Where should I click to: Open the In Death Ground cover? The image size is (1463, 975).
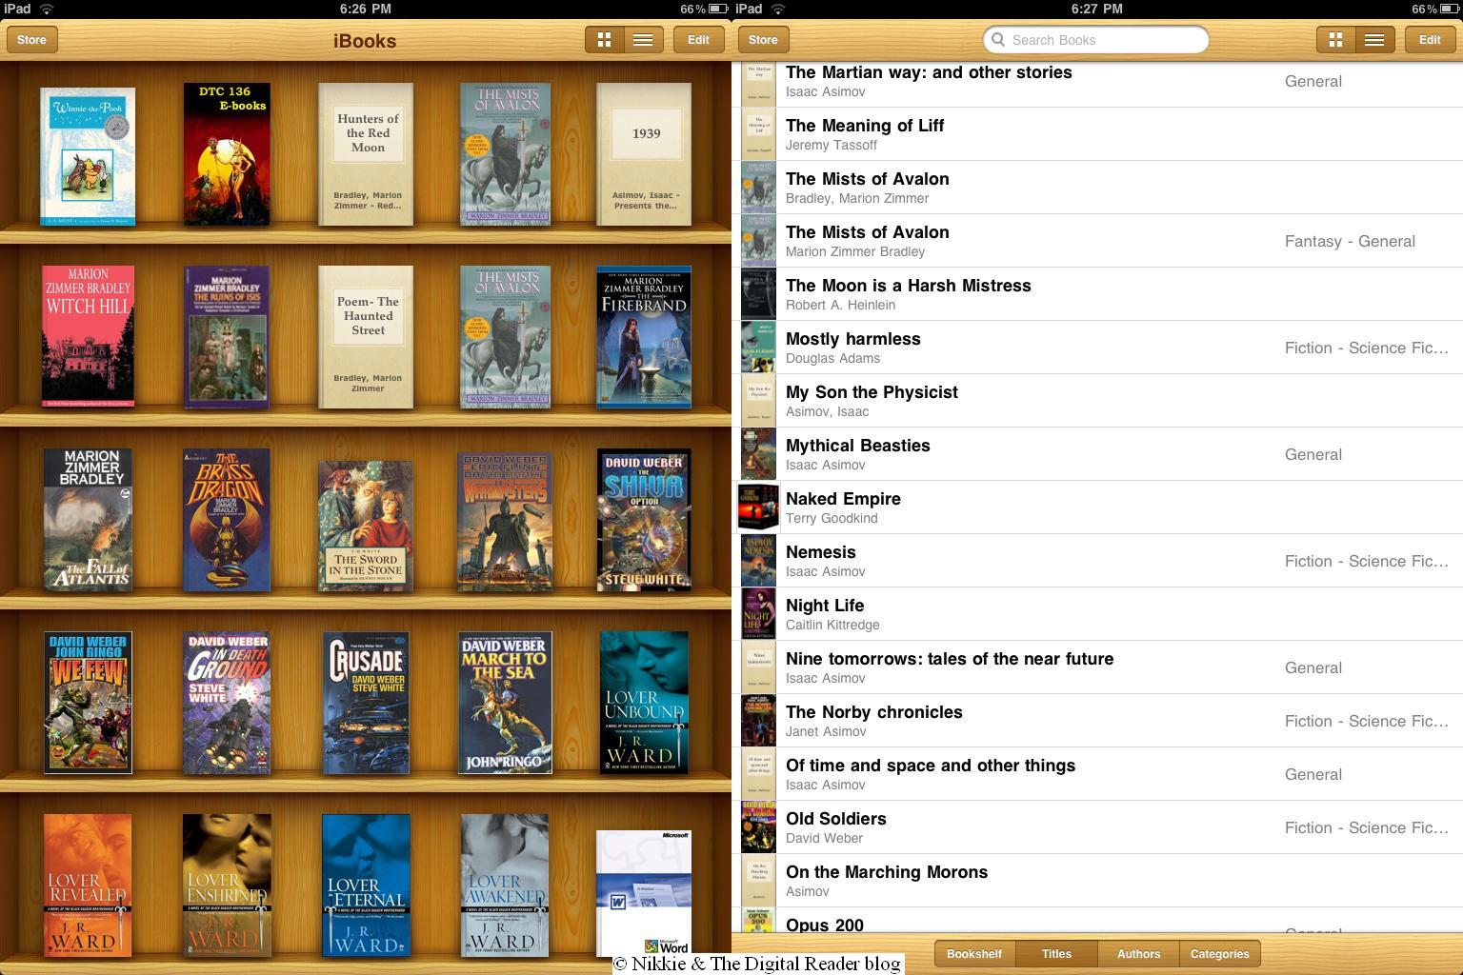[x=227, y=703]
